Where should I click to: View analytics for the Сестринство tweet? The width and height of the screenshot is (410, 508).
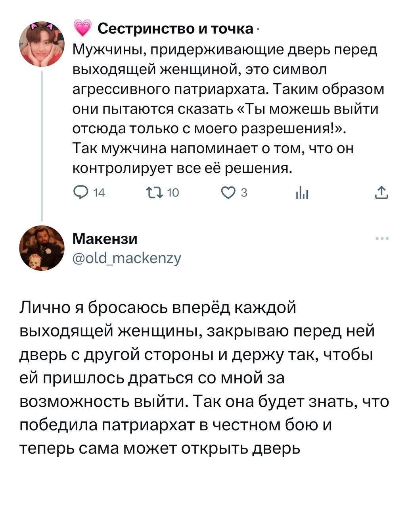pos(301,193)
